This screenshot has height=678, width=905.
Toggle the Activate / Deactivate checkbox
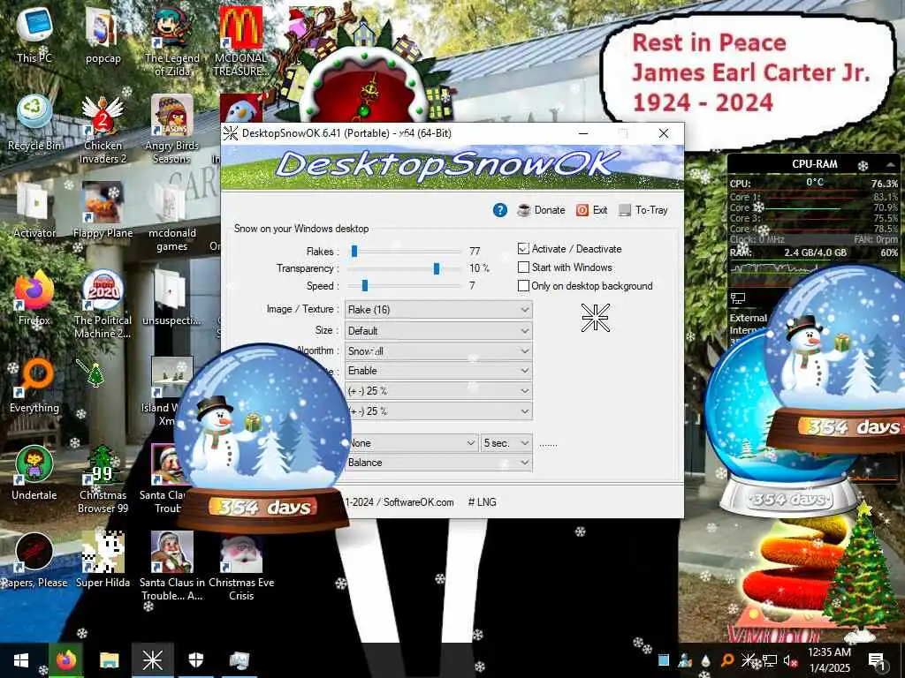[523, 249]
